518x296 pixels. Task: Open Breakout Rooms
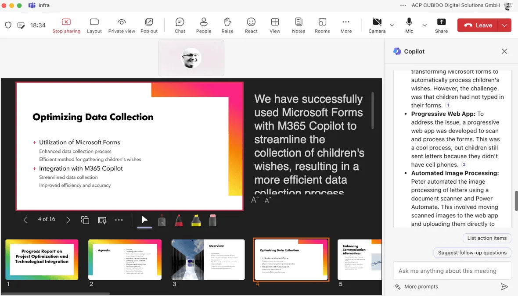[322, 25]
